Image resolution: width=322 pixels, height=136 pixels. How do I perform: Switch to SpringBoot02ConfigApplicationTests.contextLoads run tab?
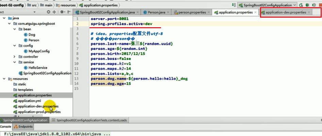90,120
